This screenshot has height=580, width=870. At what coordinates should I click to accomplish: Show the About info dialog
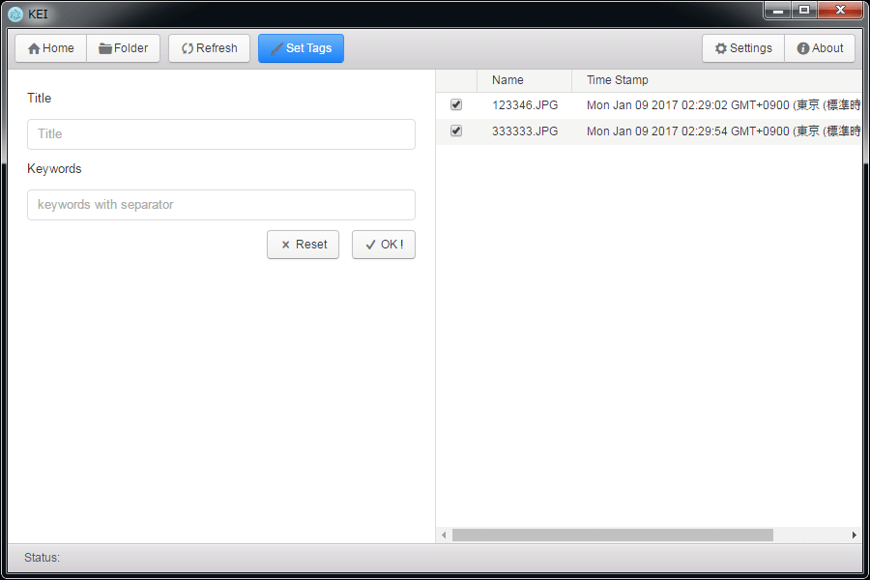[820, 48]
